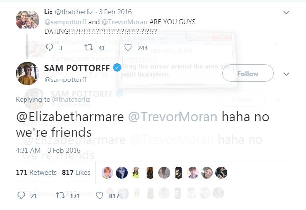Click Sam Pottorff's blue verified badge
This screenshot has width=306, height=210.
(x=117, y=68)
